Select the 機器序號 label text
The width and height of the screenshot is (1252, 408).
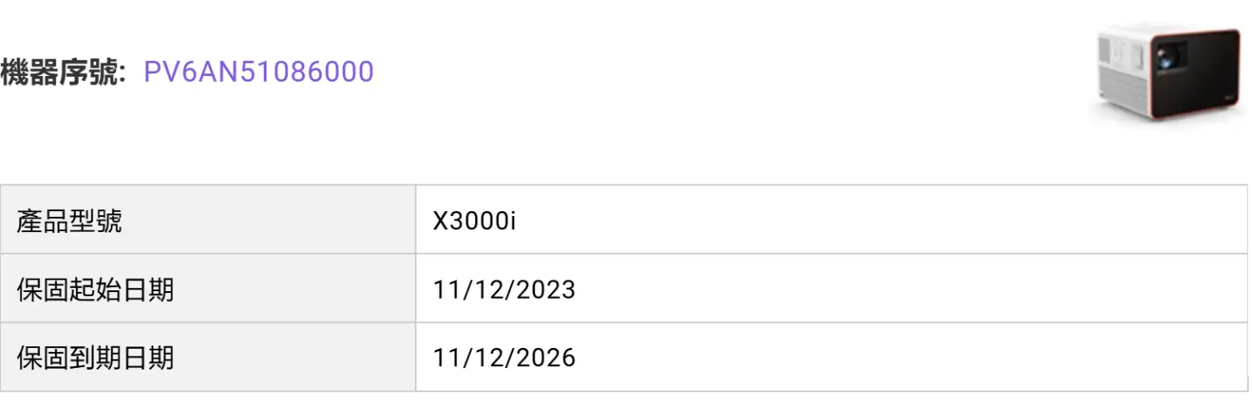(x=58, y=73)
